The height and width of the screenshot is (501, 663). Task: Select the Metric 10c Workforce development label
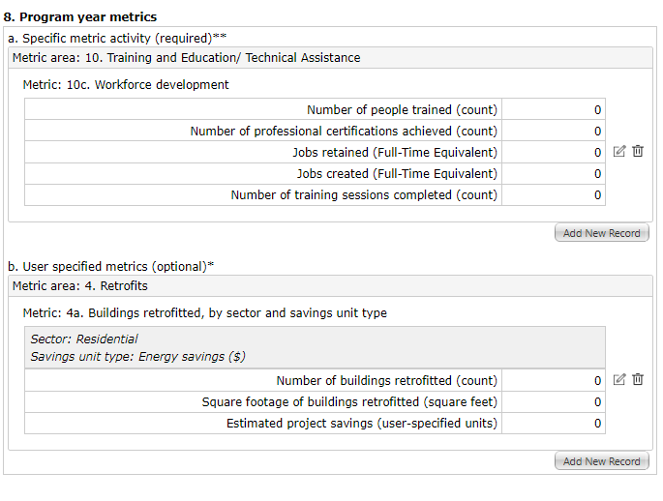(x=126, y=85)
